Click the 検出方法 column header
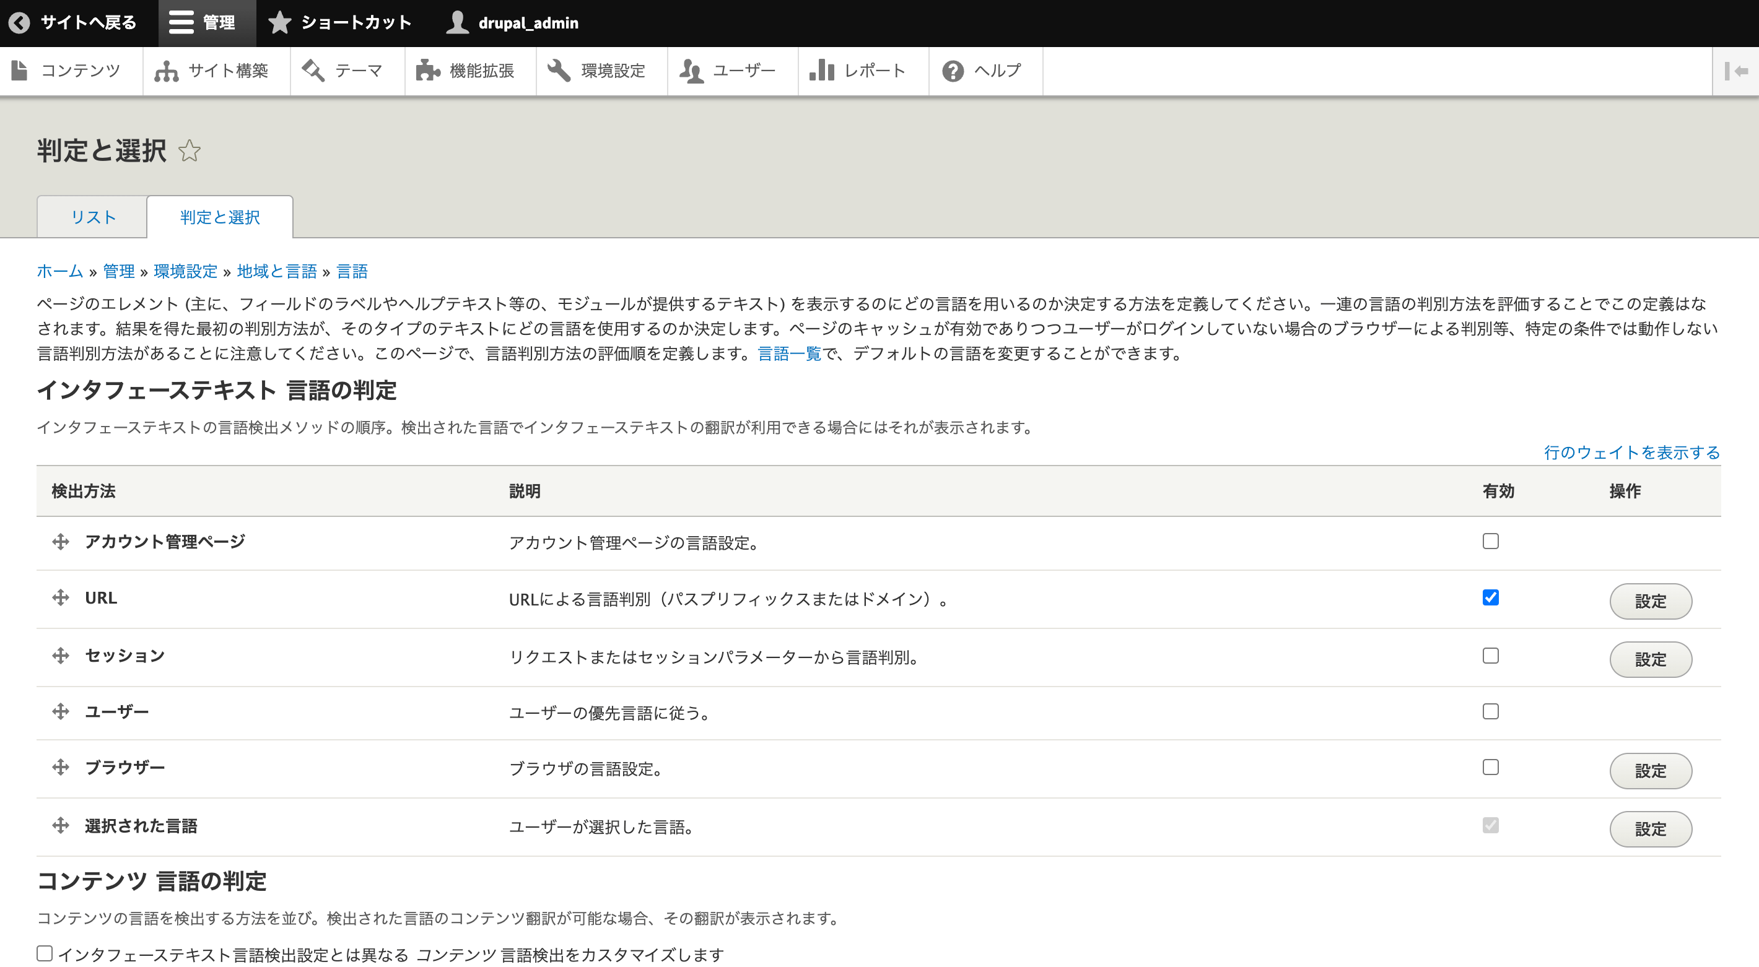 (x=84, y=492)
